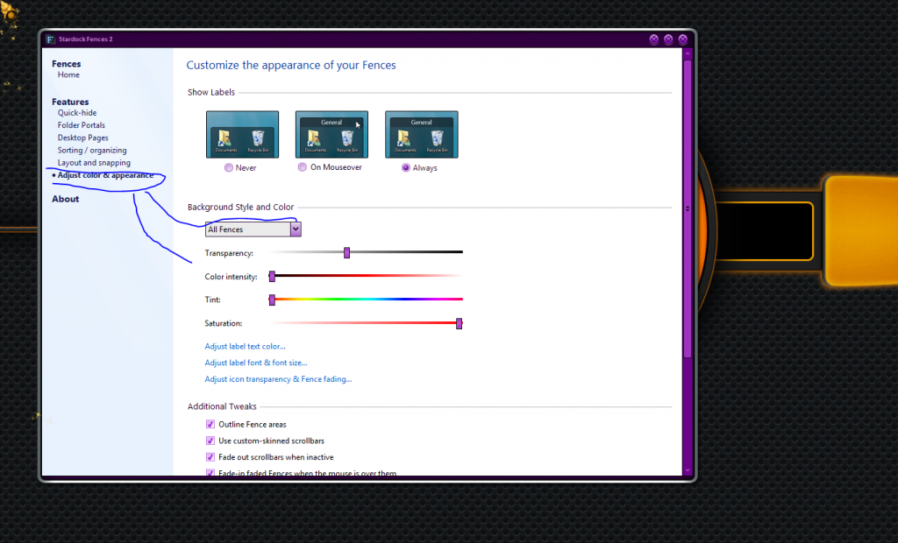Go to Layout and snapping
The width and height of the screenshot is (898, 543).
[x=94, y=163]
